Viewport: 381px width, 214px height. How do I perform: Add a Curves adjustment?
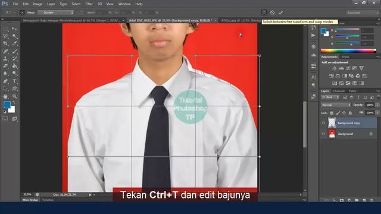[x=348, y=68]
